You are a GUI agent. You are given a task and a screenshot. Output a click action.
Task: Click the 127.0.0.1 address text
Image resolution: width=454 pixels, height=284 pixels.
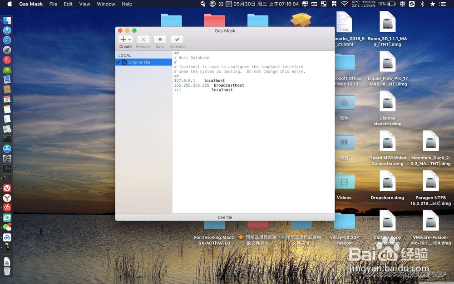184,80
